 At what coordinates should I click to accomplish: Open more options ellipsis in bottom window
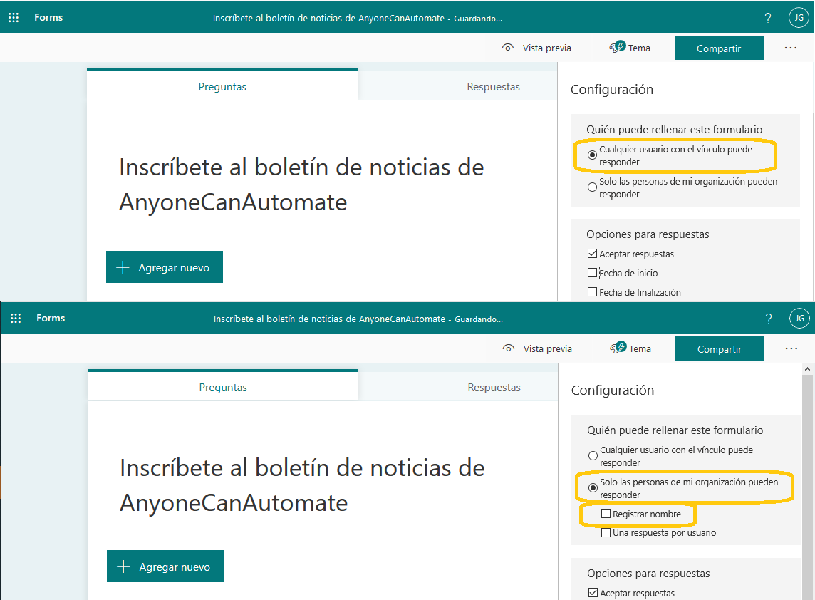(791, 348)
